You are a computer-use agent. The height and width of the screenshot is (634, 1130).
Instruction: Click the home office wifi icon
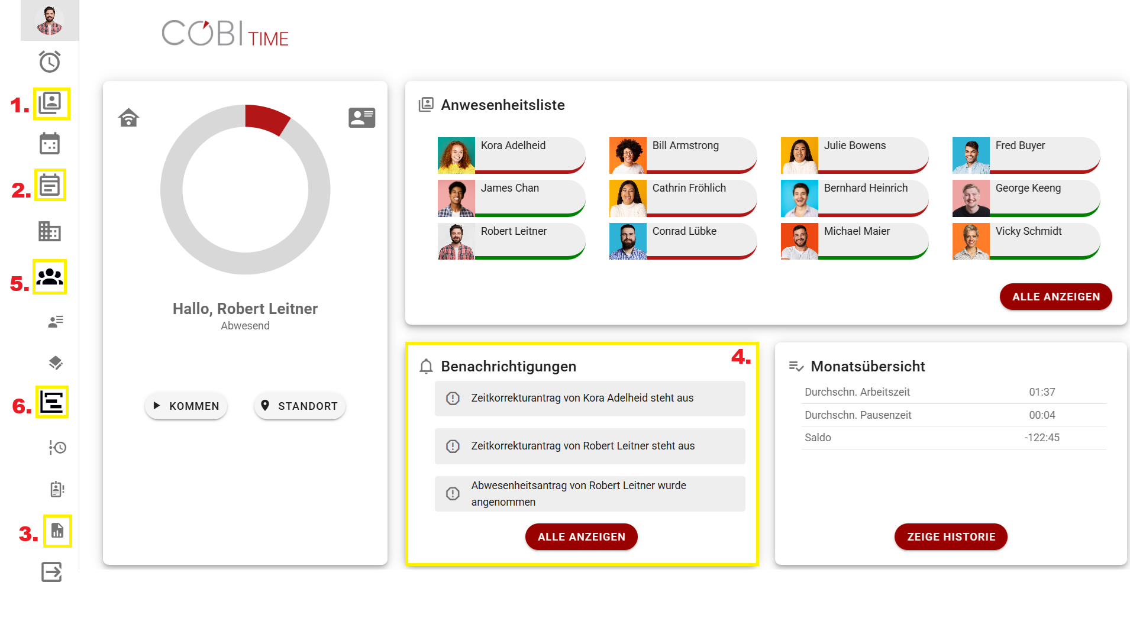[128, 118]
